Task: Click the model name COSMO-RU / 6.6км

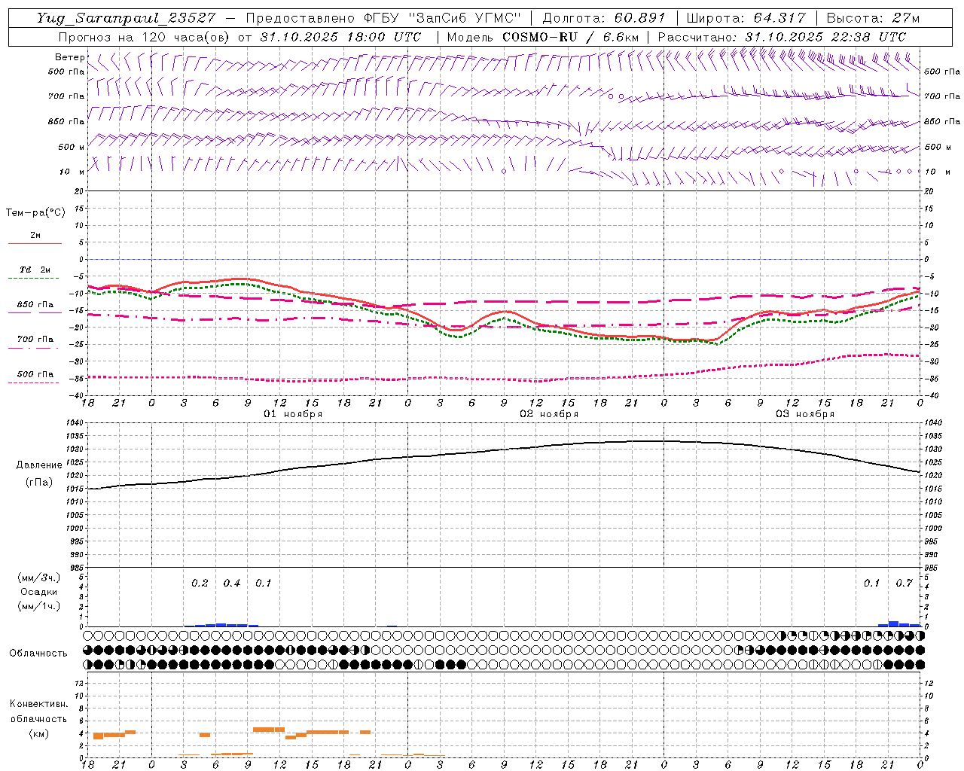Action: (570, 37)
